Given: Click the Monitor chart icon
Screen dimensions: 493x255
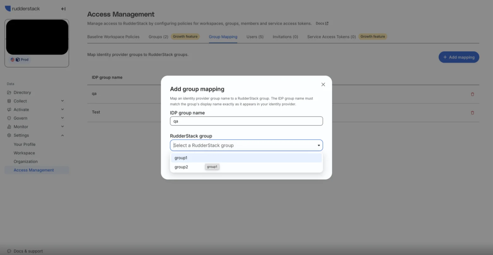Looking at the screenshot, I should (9, 127).
